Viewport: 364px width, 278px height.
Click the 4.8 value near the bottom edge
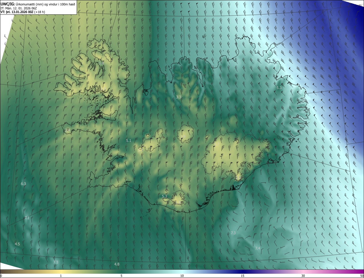[117, 264]
